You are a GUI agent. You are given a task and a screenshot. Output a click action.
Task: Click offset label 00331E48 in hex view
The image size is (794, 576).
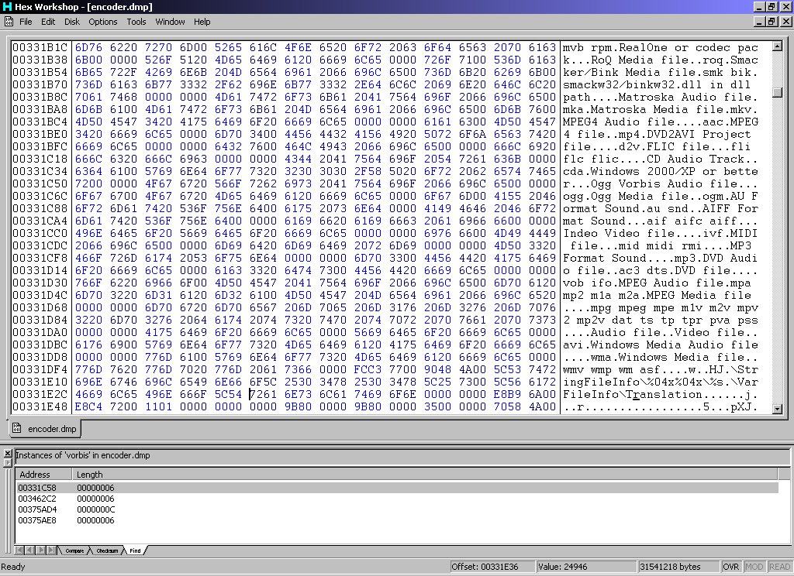pyautogui.click(x=40, y=406)
